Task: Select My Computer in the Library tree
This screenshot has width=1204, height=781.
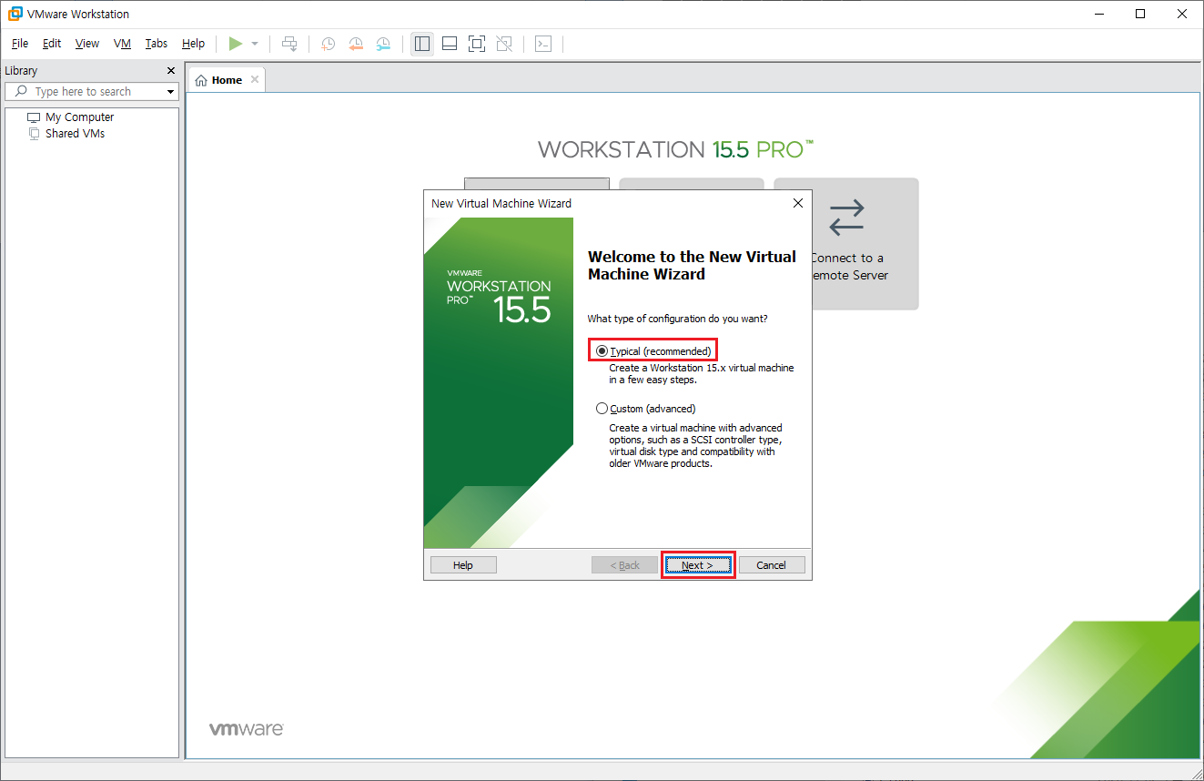Action: click(x=71, y=117)
